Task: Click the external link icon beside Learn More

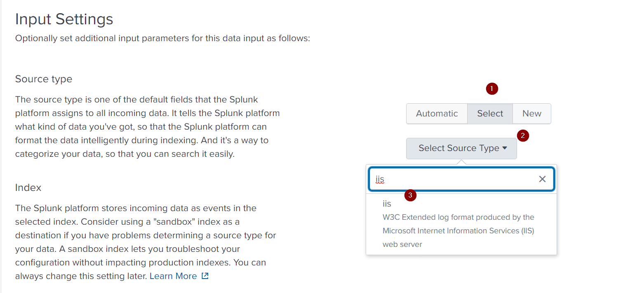Action: 205,276
